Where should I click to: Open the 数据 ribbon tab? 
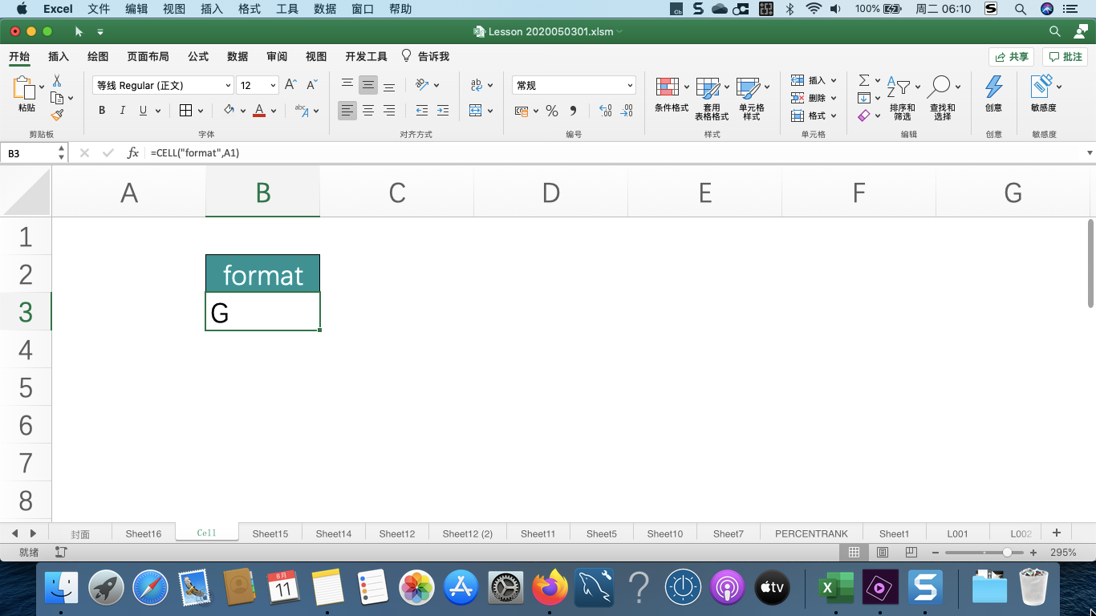[237, 56]
